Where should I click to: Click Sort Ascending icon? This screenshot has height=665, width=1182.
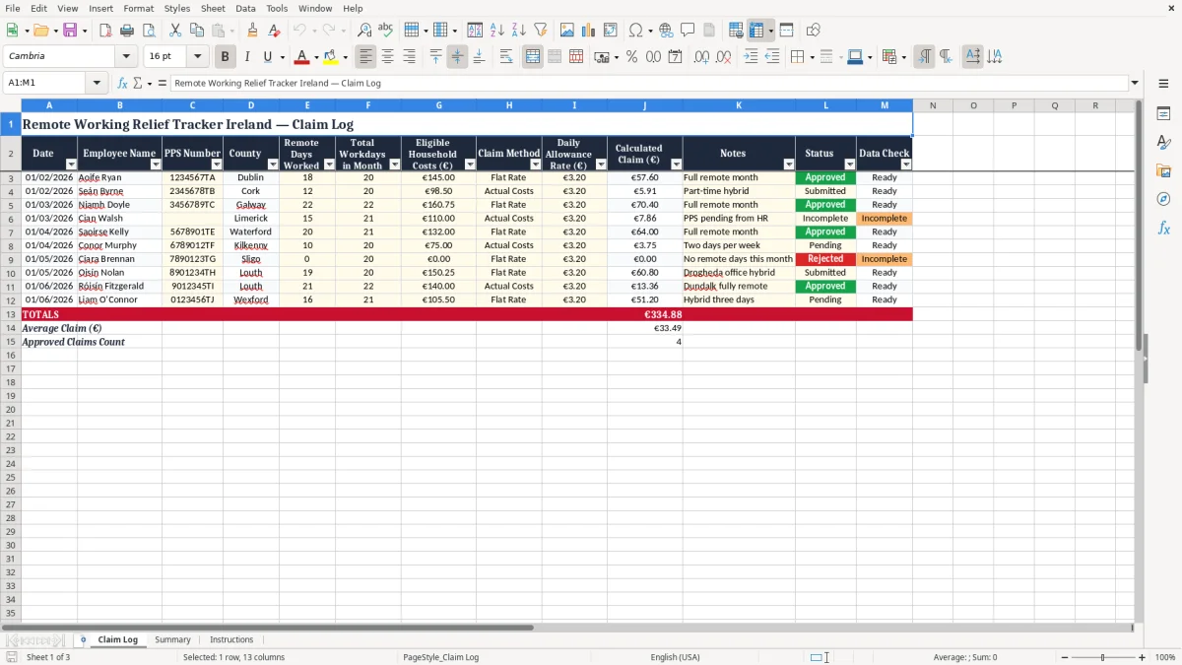(497, 31)
